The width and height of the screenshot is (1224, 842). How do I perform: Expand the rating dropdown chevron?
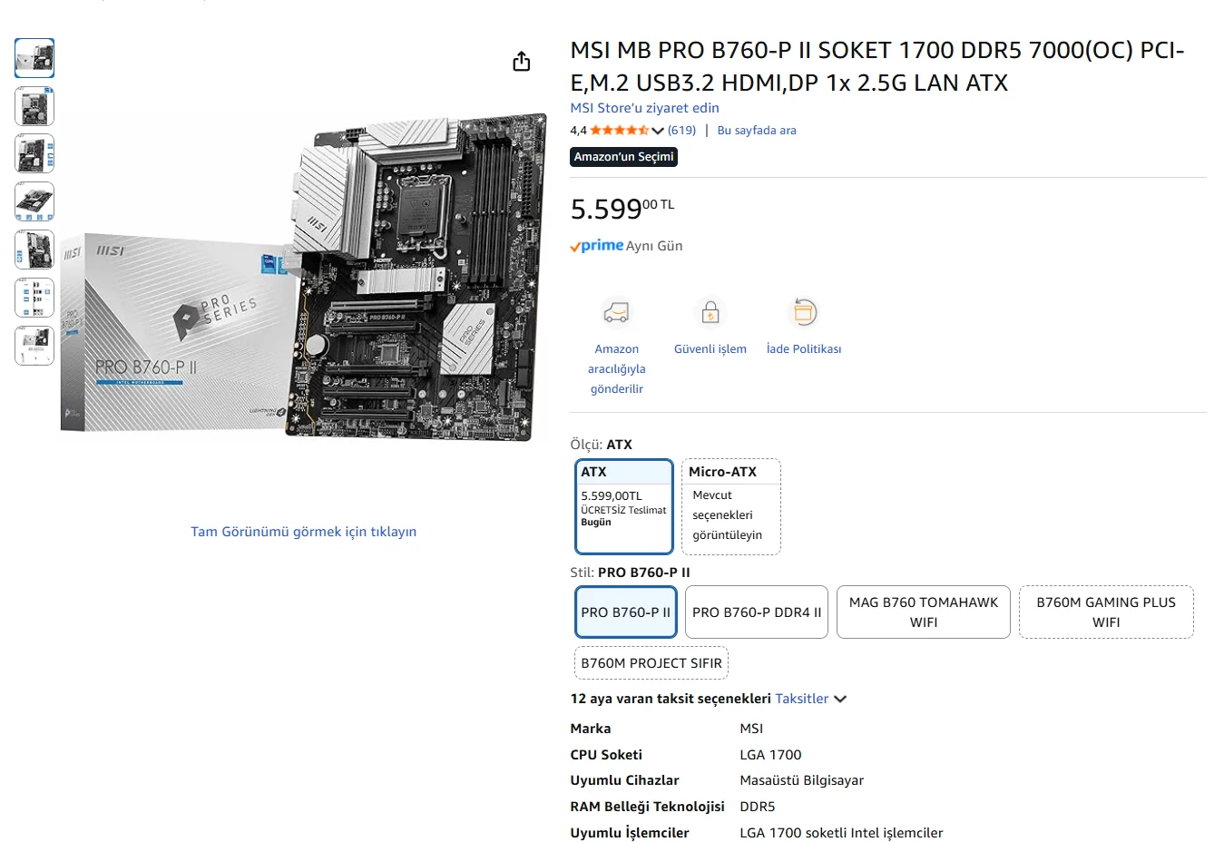coord(658,131)
